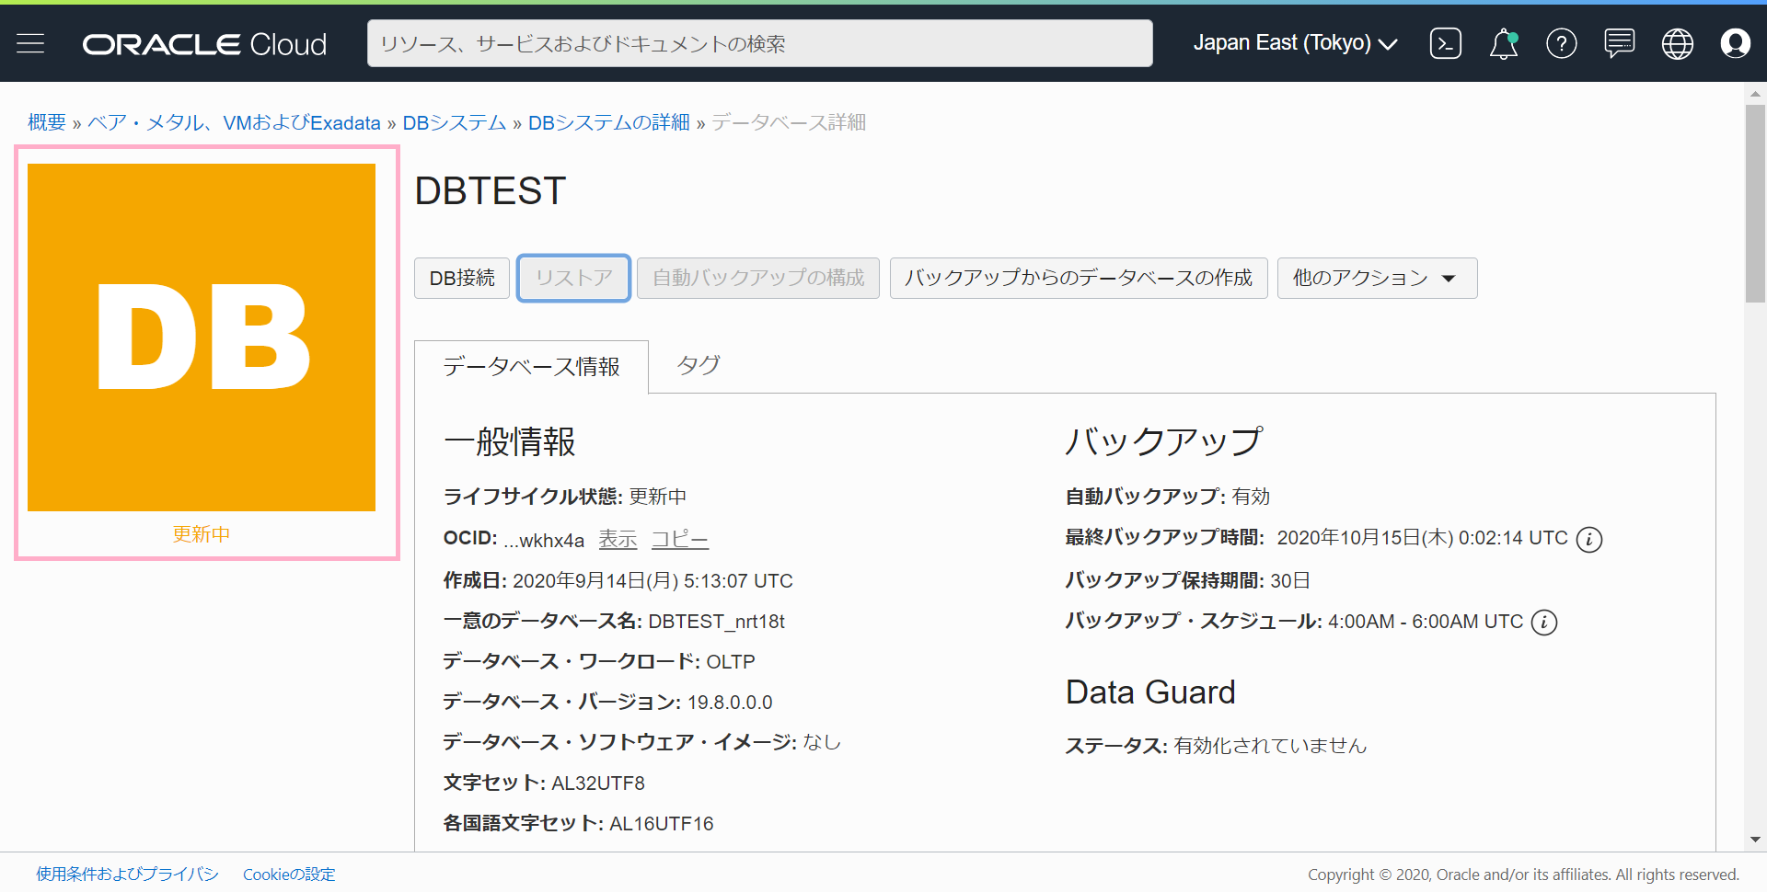Click the 有効化されていません Data Guard status

(x=1270, y=746)
